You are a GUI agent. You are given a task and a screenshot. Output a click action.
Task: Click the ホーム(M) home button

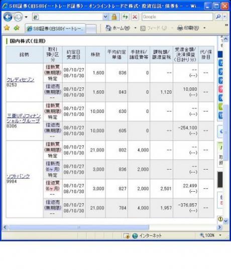pos(118,28)
